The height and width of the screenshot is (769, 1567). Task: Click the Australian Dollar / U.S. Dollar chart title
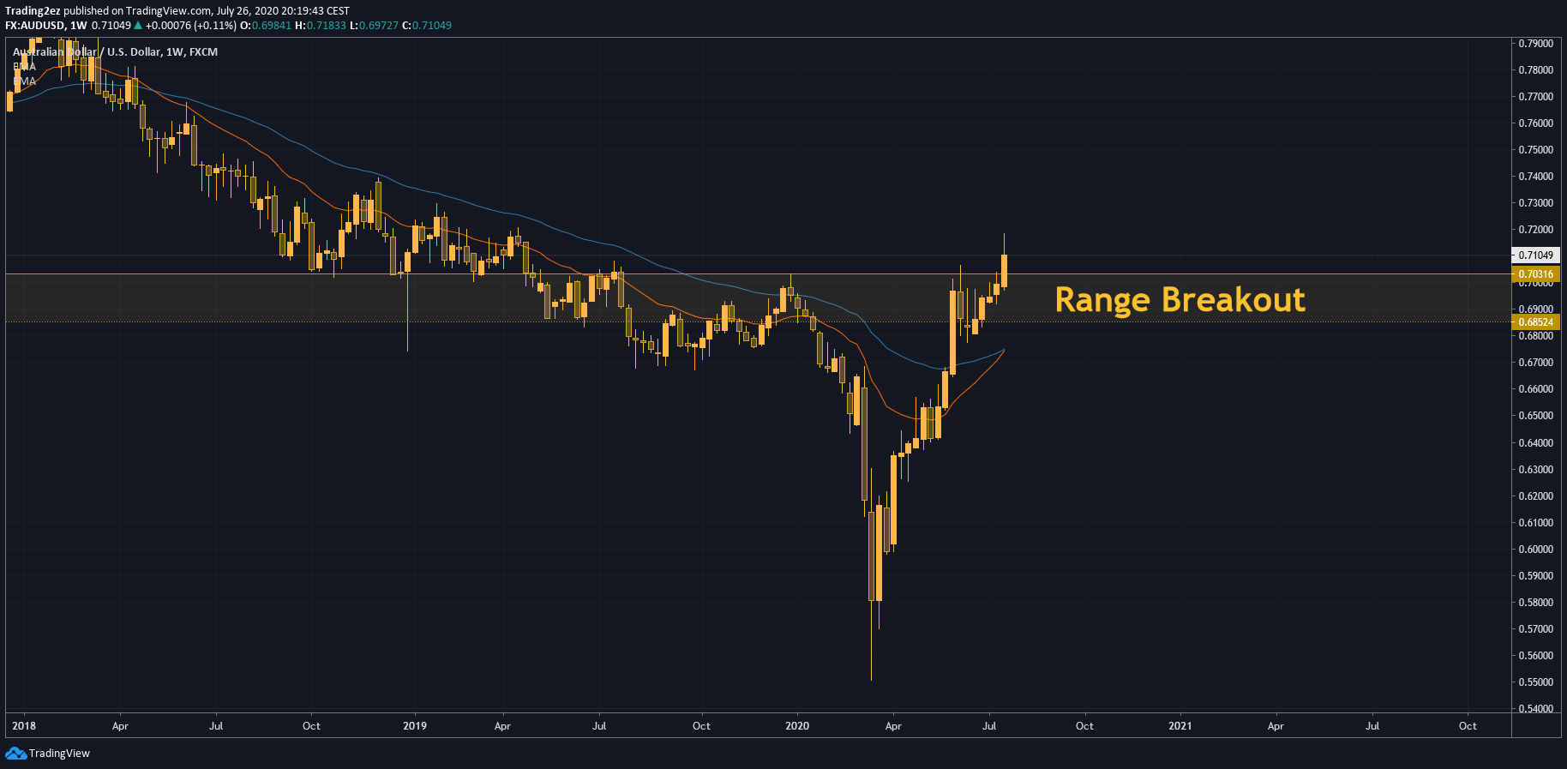(x=115, y=51)
